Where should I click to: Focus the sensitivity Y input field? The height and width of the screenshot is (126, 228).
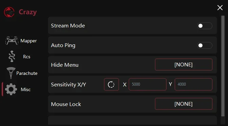coord(193,84)
